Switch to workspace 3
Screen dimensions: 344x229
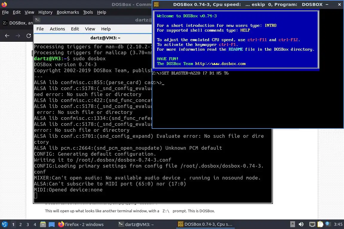click(x=28, y=225)
